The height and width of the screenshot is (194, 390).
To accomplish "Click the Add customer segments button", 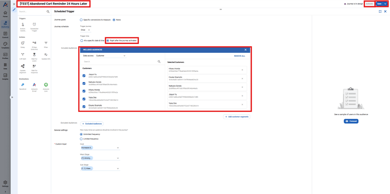I will click(237, 117).
